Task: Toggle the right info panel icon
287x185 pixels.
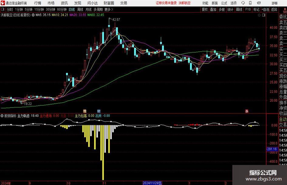Action: coord(264,15)
